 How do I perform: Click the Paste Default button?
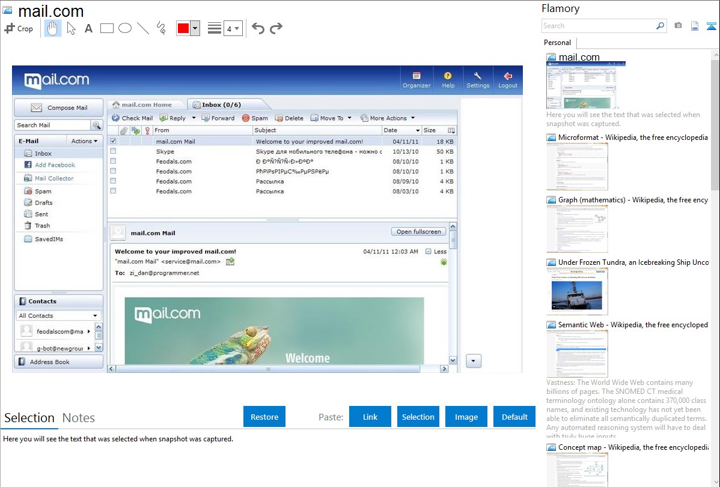coord(514,417)
